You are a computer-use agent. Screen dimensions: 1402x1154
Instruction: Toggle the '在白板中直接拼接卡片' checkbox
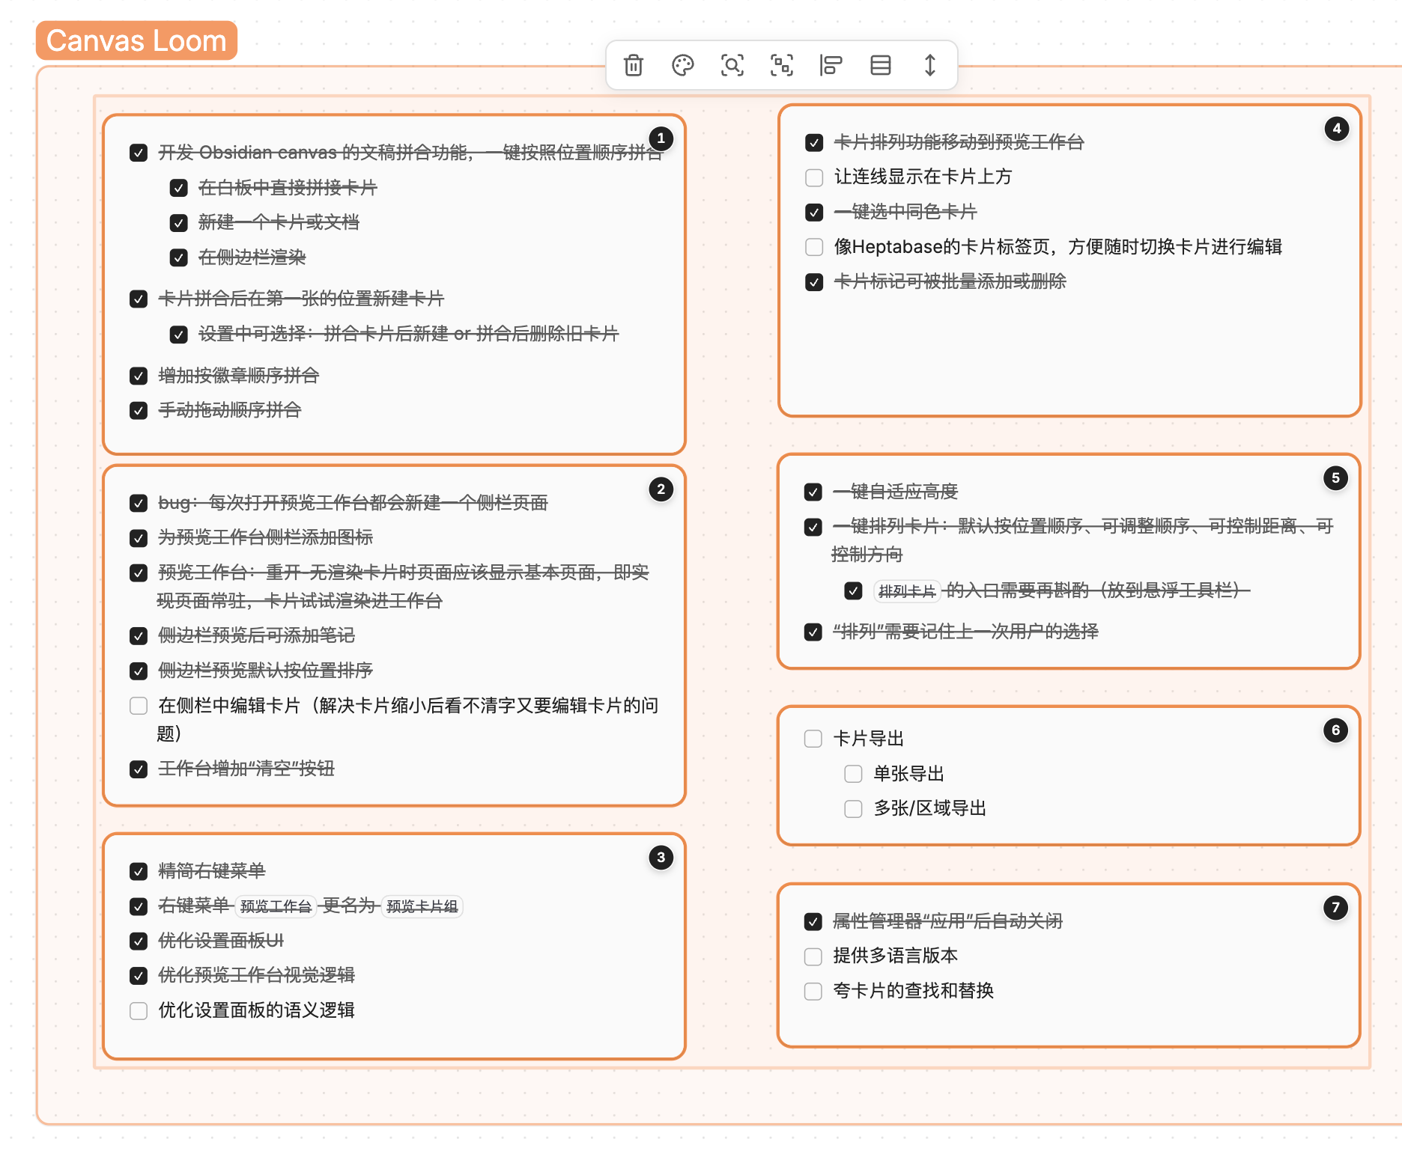[x=178, y=188]
